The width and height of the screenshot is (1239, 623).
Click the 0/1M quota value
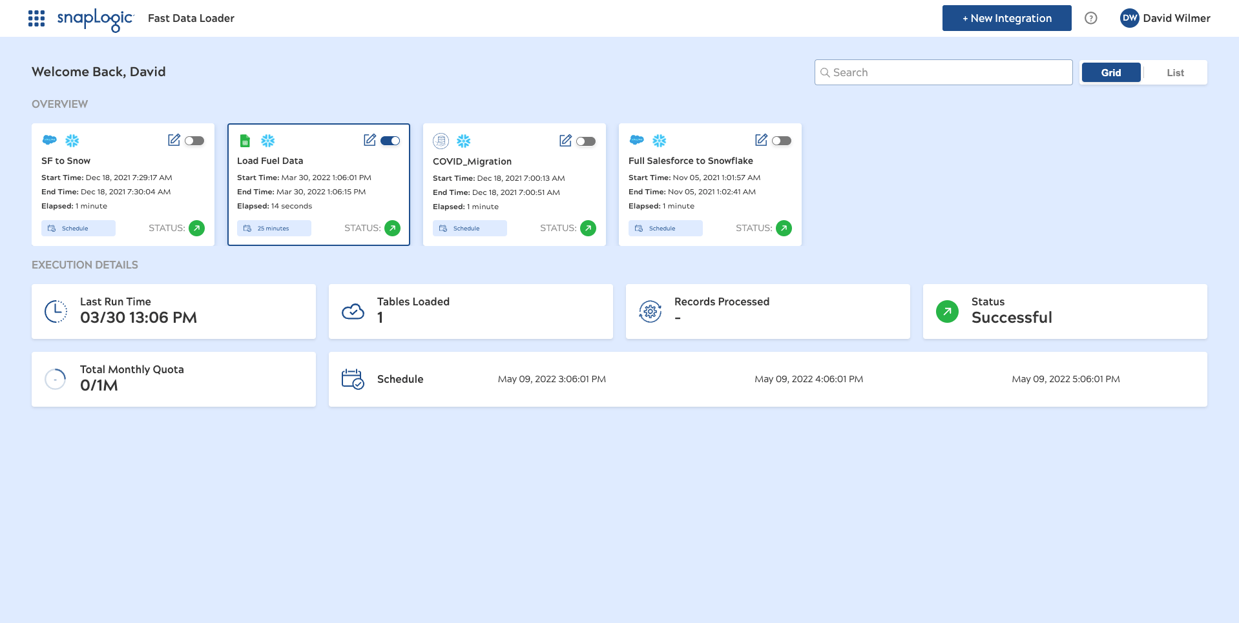click(99, 385)
